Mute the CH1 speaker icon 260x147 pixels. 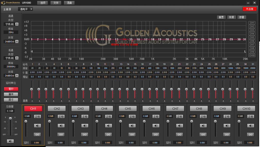point(37,126)
